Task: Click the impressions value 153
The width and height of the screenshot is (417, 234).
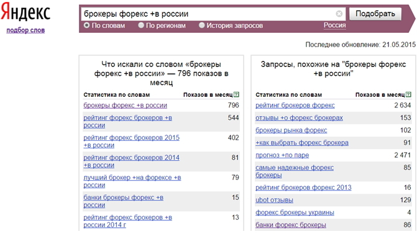Action: click(406, 118)
